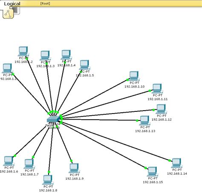The image size is (202, 193).
Task: Select PC with IP 192.168.1.3
Action: pos(45,56)
